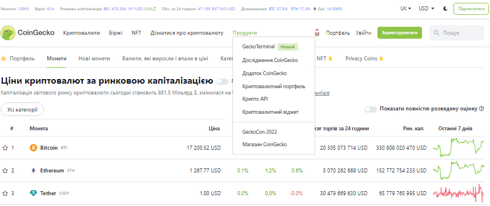Click the Bitcoin coin logo
Viewport: 490px width, 206px height.
[x=33, y=148]
